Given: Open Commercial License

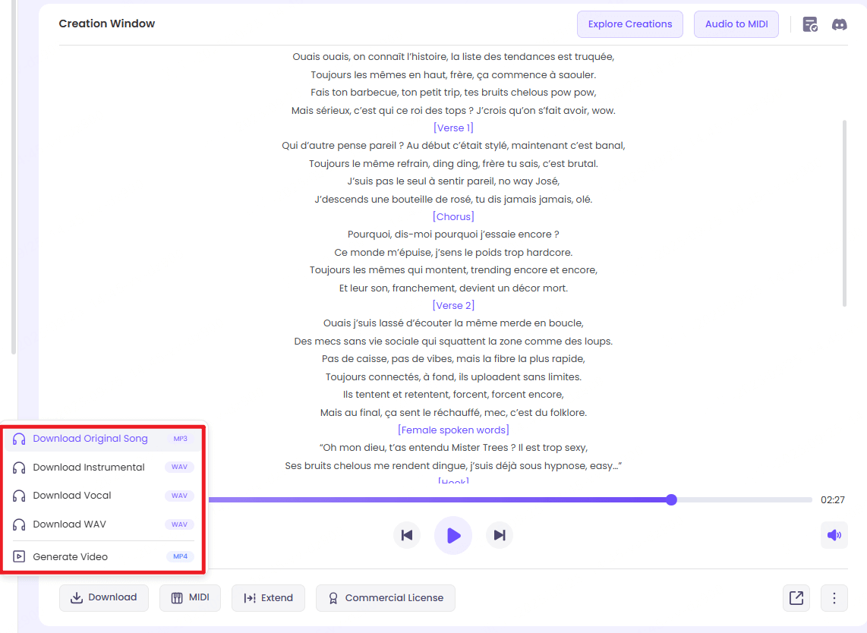Looking at the screenshot, I should coord(386,597).
